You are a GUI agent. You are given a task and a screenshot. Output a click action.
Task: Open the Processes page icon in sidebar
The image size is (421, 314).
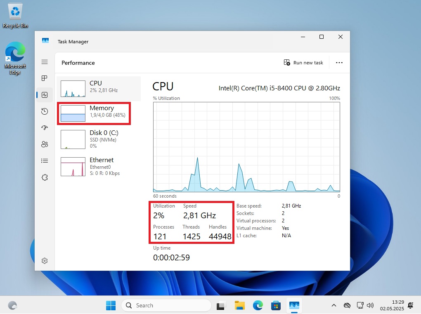coord(45,78)
